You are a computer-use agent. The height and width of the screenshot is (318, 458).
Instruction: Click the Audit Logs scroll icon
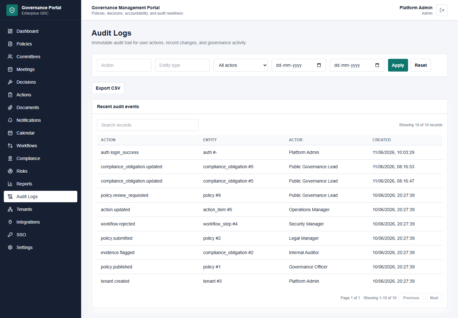tap(10, 197)
